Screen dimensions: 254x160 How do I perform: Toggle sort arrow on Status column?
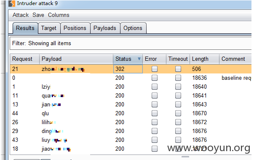[x=139, y=59]
